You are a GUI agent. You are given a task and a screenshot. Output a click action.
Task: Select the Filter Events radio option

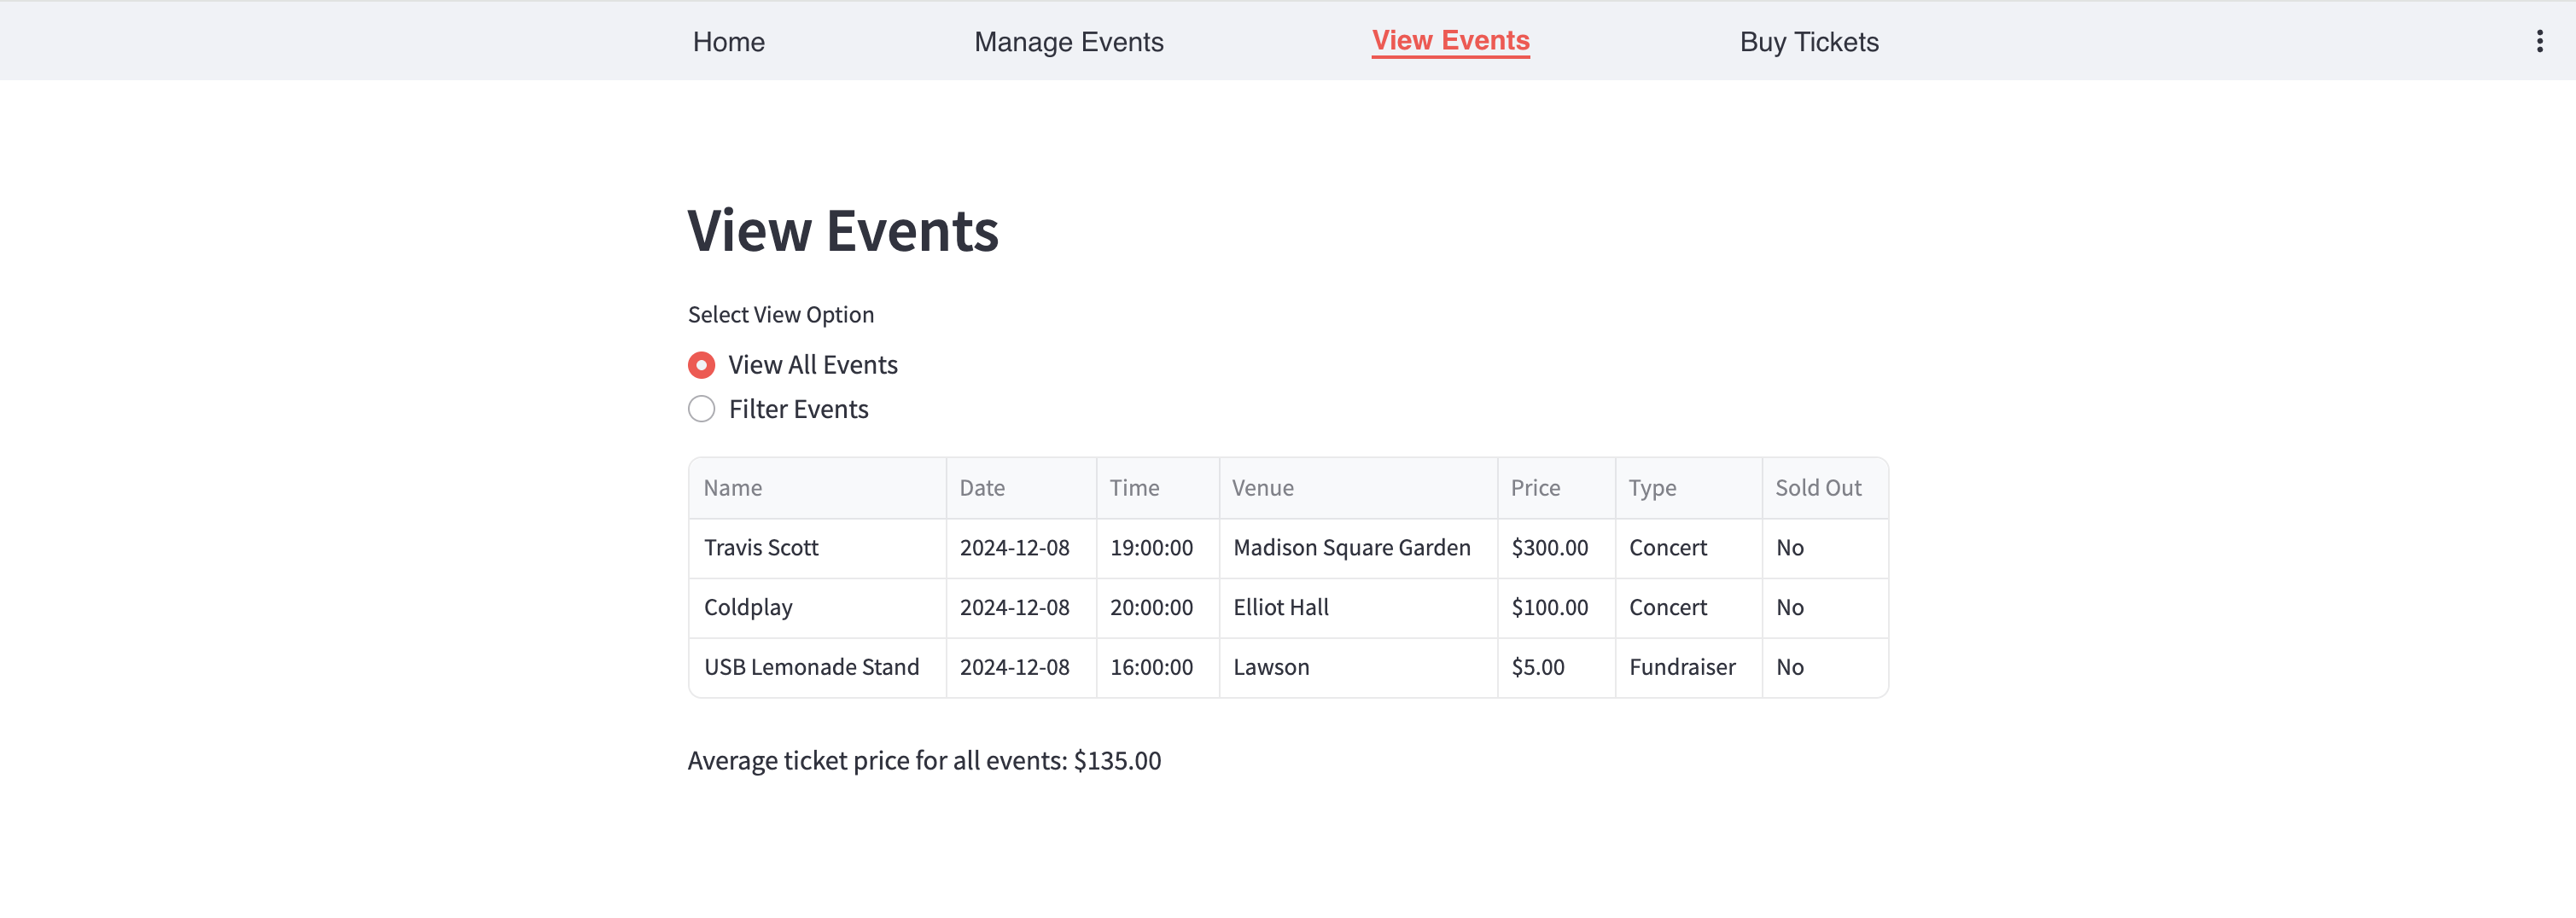tap(701, 409)
